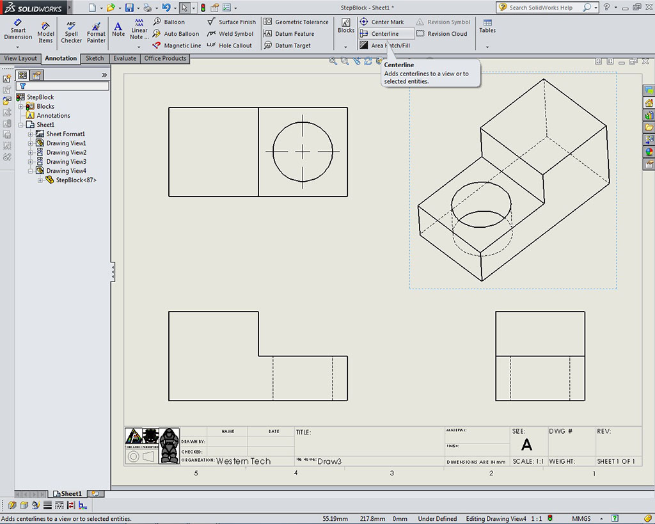Open the Spell Checker
655x524 pixels.
click(x=71, y=30)
